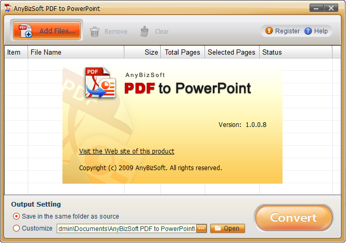
Task: Click the Copyright (c) 2009 AnyBizSoft text
Action: click(x=150, y=168)
